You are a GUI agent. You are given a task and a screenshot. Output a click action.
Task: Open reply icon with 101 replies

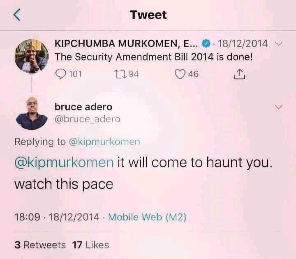(61, 74)
